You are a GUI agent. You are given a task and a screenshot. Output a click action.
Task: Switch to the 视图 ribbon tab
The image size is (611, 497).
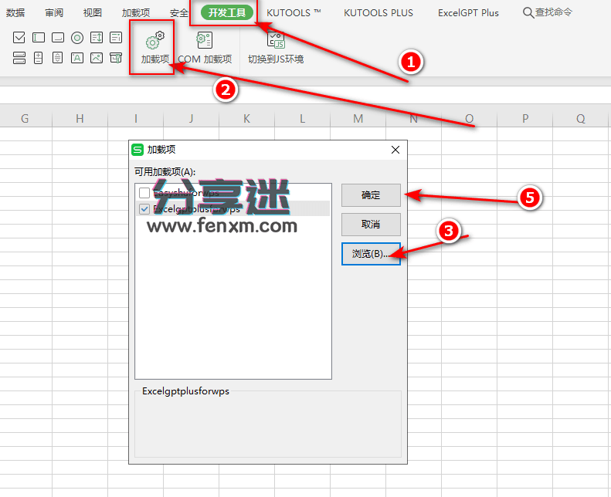[x=93, y=12]
